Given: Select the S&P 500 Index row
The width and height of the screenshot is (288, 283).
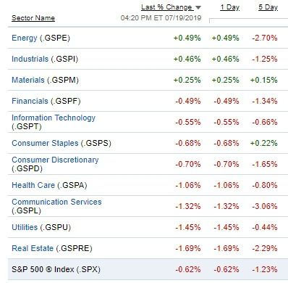Looking at the screenshot, I should (x=148, y=269).
